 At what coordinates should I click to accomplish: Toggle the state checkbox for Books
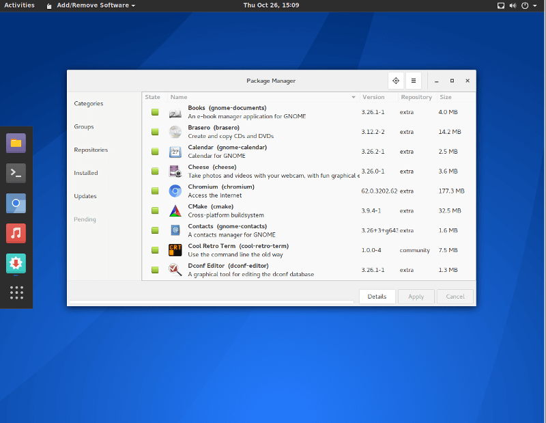pyautogui.click(x=154, y=111)
